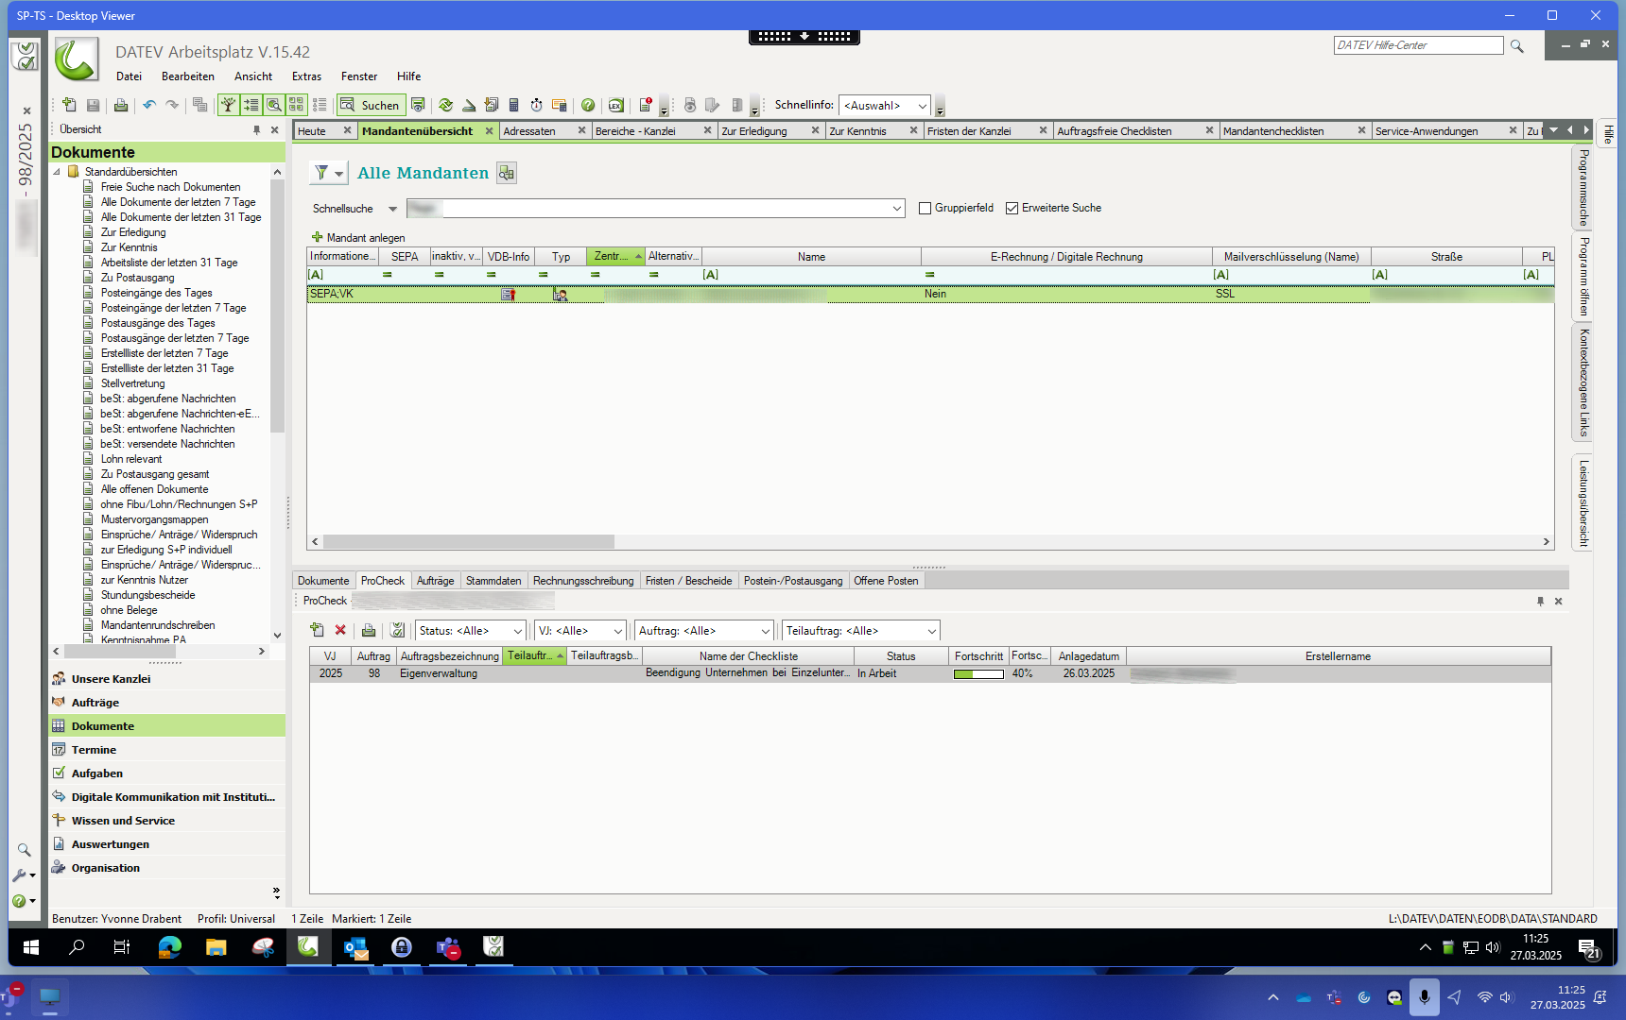This screenshot has height=1020, width=1626.
Task: Click the green help question mark icon
Action: (588, 106)
